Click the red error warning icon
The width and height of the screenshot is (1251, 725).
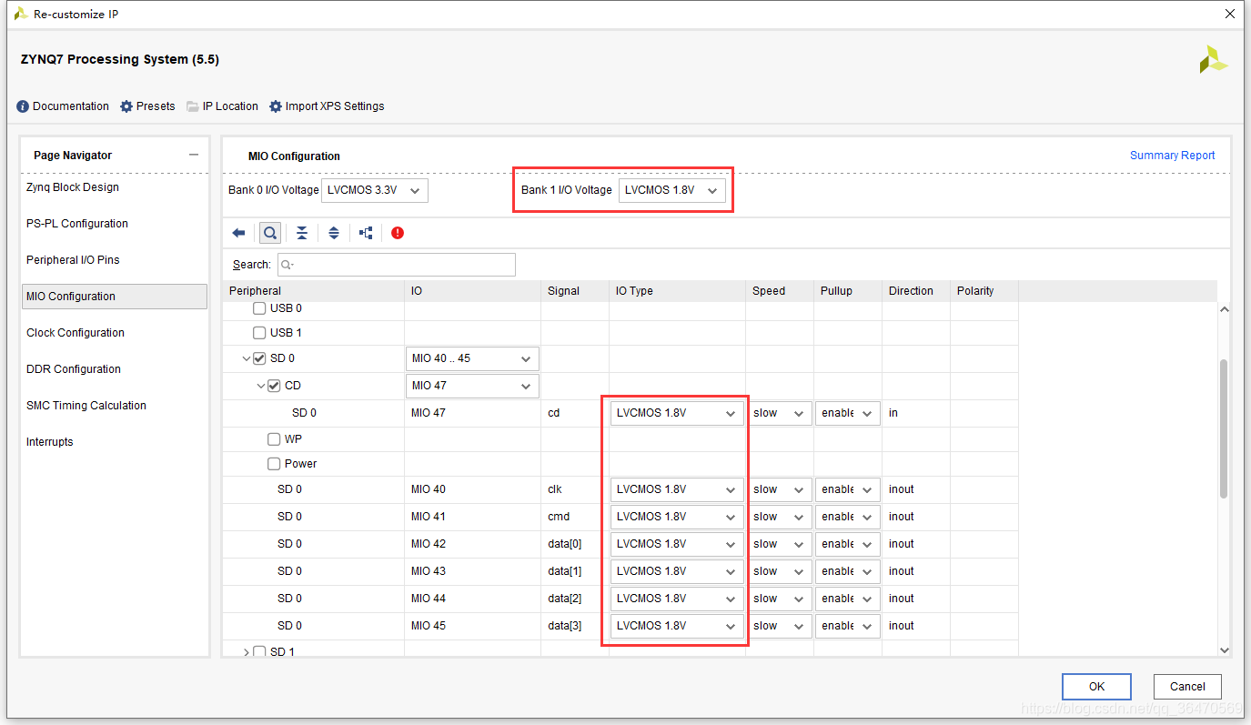tap(398, 233)
